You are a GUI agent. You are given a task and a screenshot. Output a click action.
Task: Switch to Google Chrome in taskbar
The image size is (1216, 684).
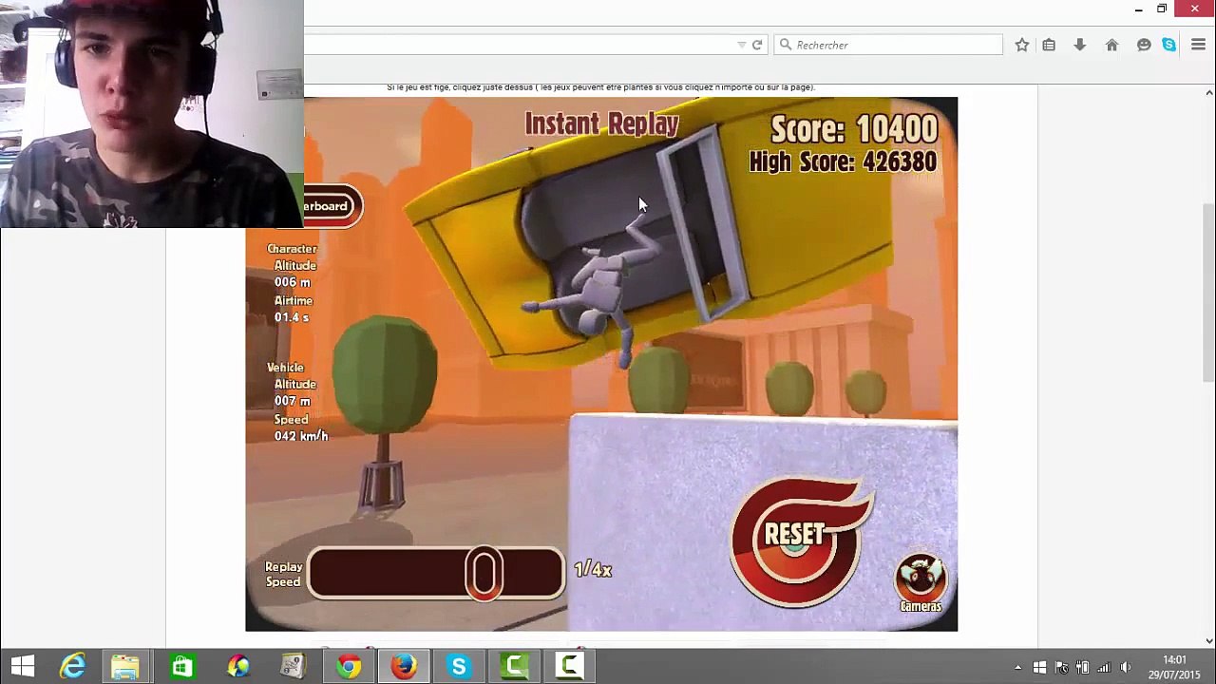349,667
